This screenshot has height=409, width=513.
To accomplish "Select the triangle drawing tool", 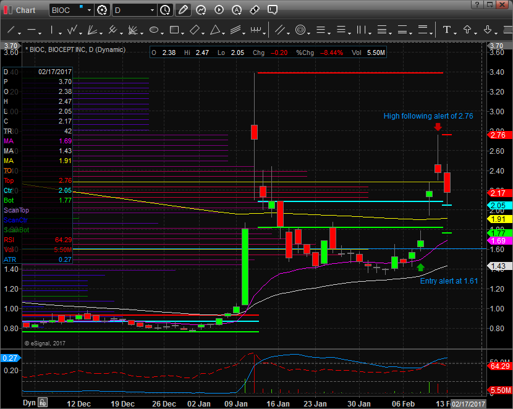I will click(x=215, y=30).
